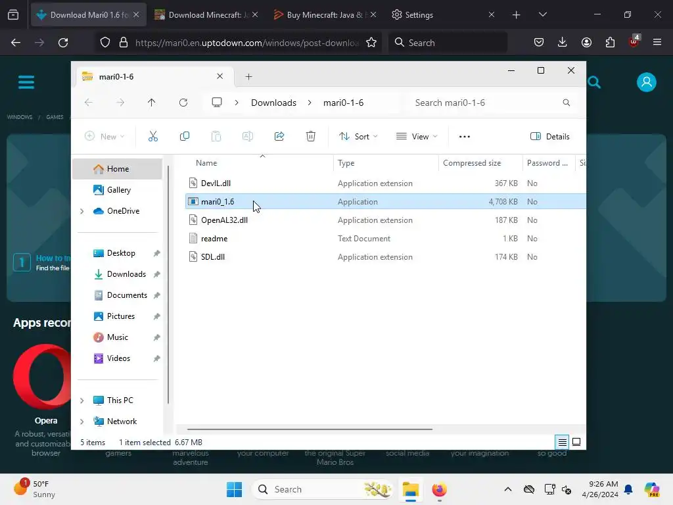
Task: Click uptodown user profile avatar
Action: (x=647, y=82)
